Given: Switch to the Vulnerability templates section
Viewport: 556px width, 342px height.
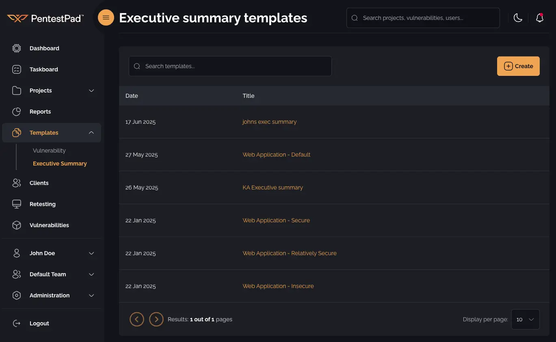Looking at the screenshot, I should 49,150.
